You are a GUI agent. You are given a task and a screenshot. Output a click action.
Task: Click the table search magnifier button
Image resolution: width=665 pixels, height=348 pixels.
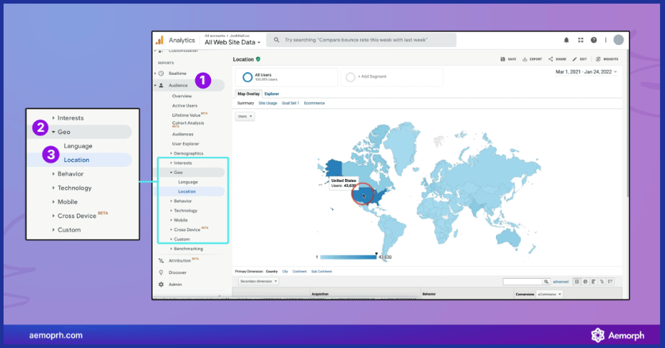546,282
